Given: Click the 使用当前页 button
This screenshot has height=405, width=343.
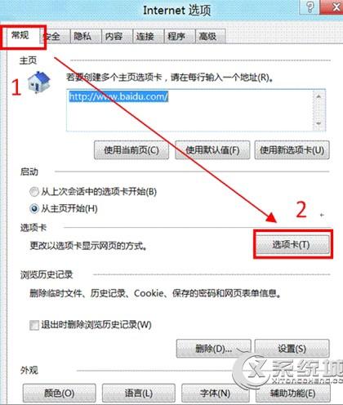Looking at the screenshot, I should coord(131,150).
